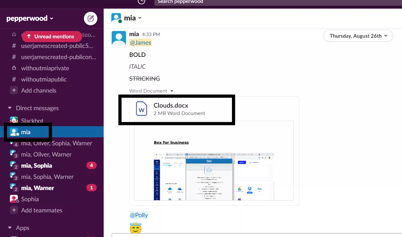
Task: Open the pepperwood workspace menu
Action: click(30, 19)
